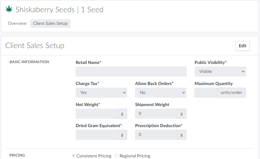
Task: Click the Prescription Deduction field
Action: point(156,135)
